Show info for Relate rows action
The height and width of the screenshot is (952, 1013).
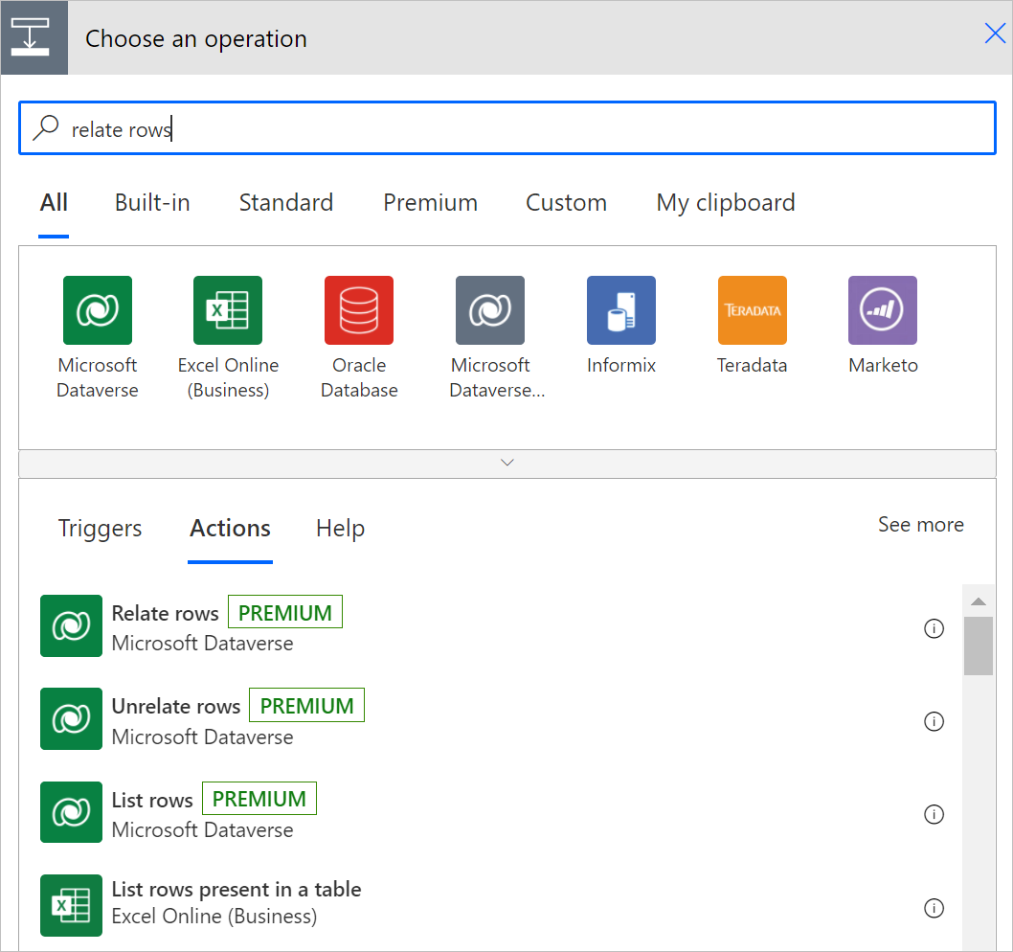click(934, 628)
